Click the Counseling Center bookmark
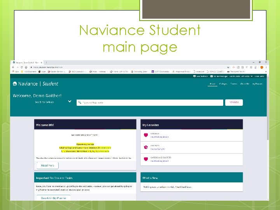 coord(140,72)
